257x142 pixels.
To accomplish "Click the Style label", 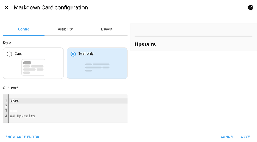I will [7, 43].
